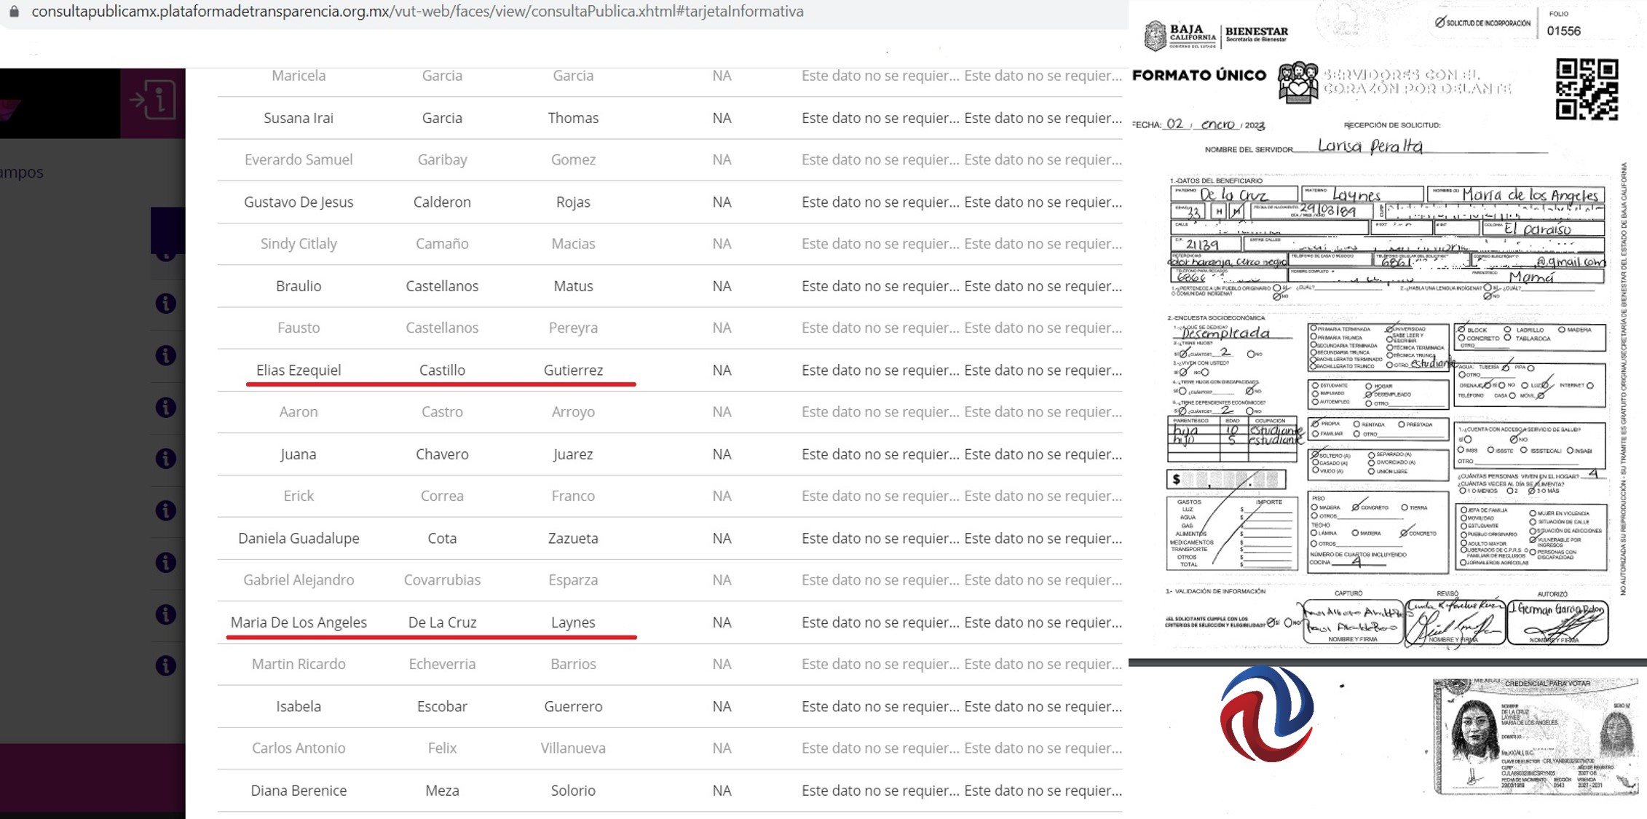Click the red and blue swirl logo
This screenshot has height=819, width=1647.
pyautogui.click(x=1267, y=713)
